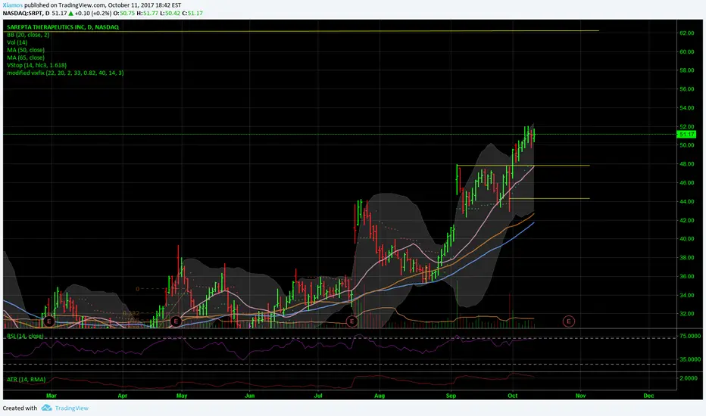Viewport: 706px width, 416px height.
Task: Click the May label on time axis
Action: click(x=182, y=396)
